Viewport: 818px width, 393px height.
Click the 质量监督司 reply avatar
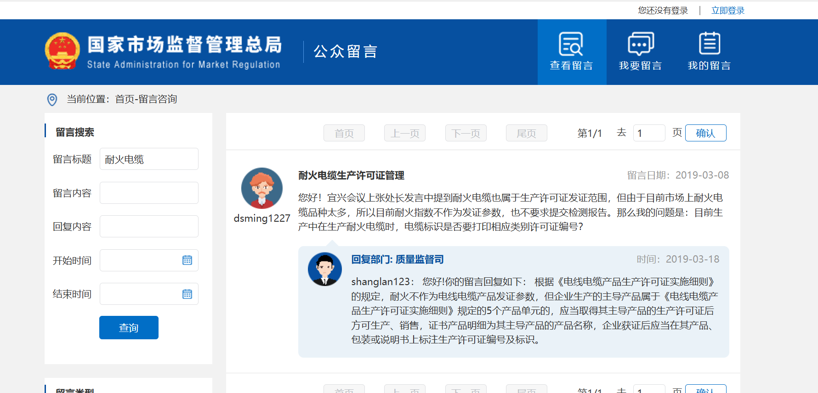[x=325, y=269]
